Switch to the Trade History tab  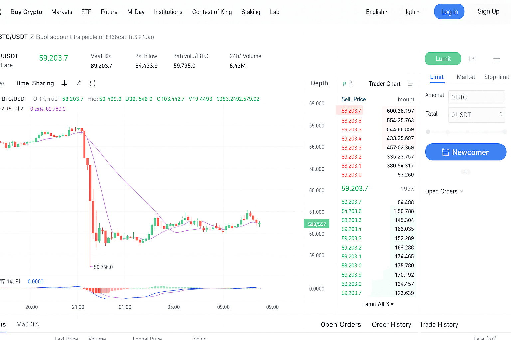point(438,325)
